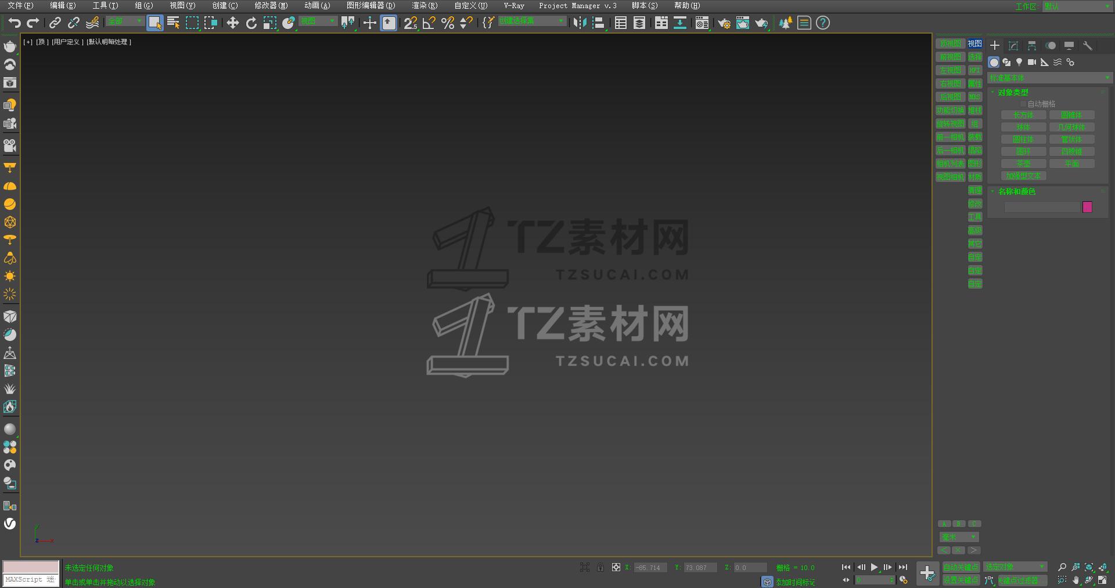
Task: Open the Project Manager v.3 menu
Action: [578, 6]
